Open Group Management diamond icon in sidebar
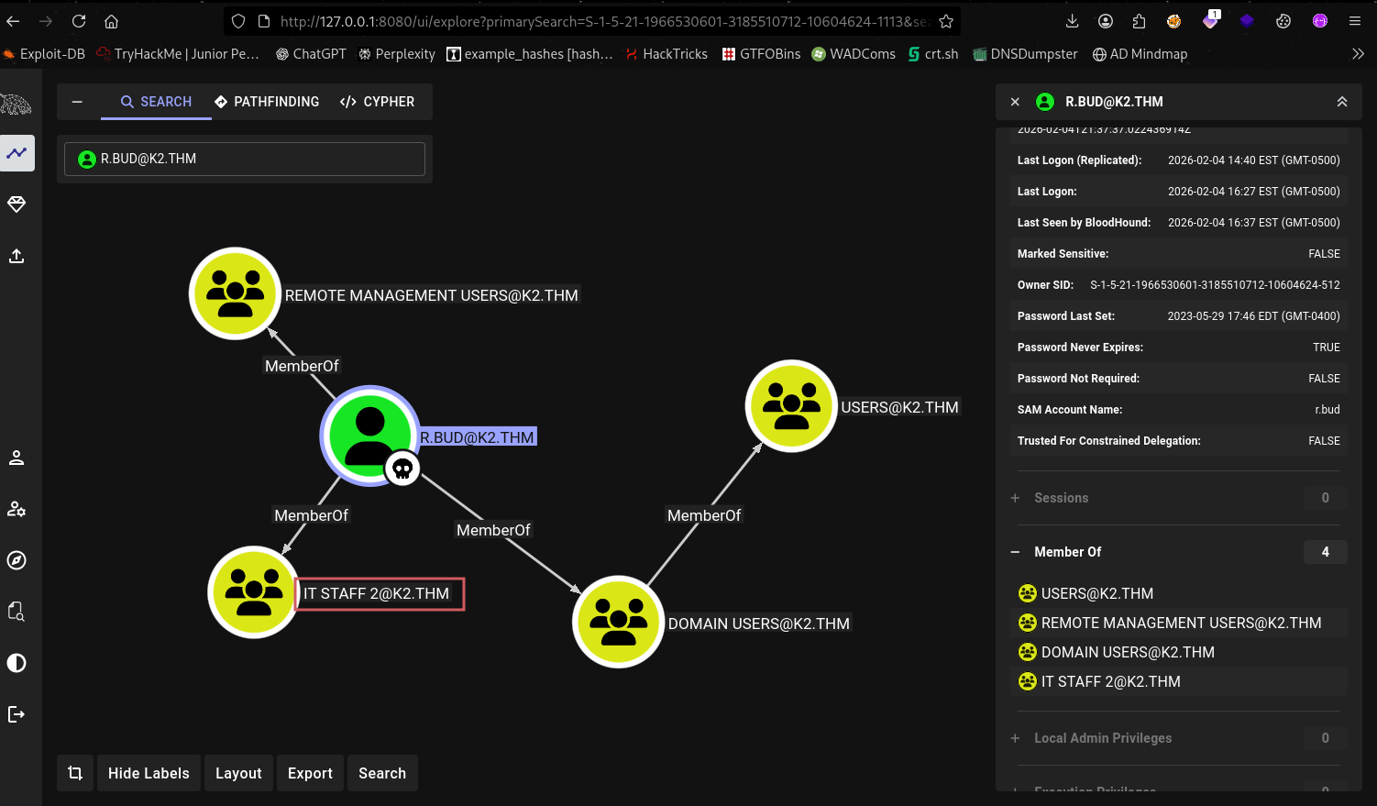 coord(17,204)
